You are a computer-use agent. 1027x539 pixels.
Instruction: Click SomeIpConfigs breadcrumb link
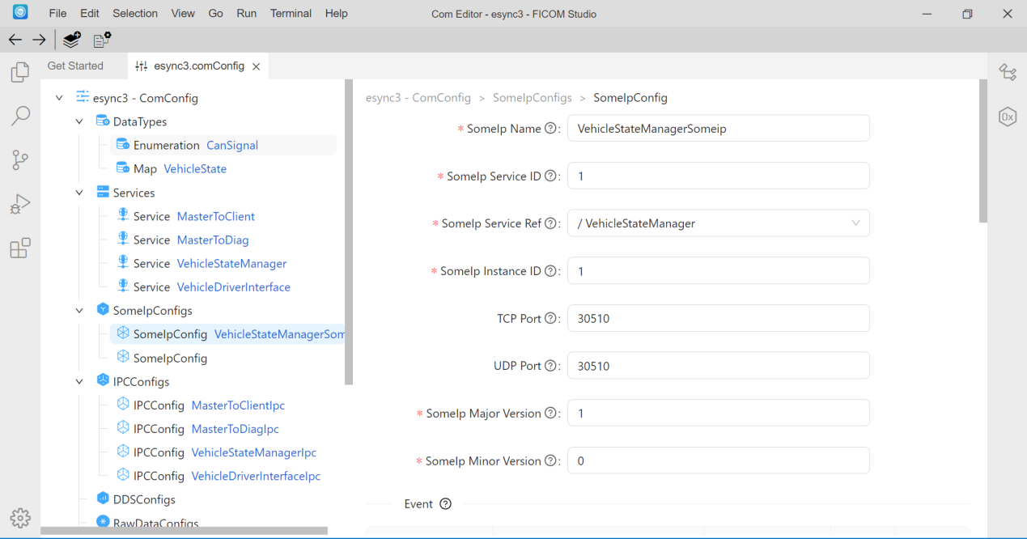coord(532,98)
